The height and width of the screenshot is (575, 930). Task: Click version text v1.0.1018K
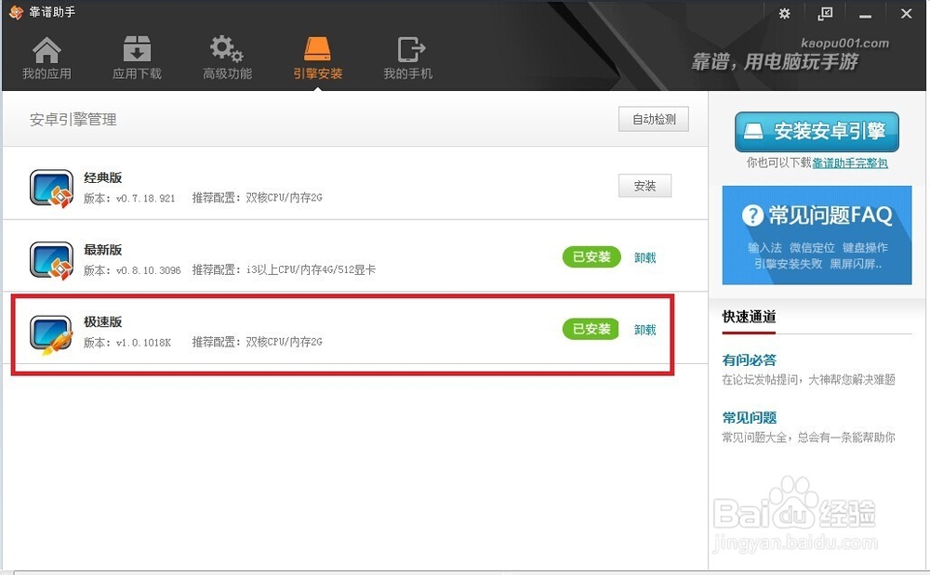pos(143,343)
